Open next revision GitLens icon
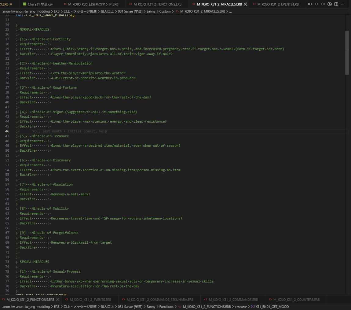Screen dimensions: 351x310 click(x=323, y=4)
